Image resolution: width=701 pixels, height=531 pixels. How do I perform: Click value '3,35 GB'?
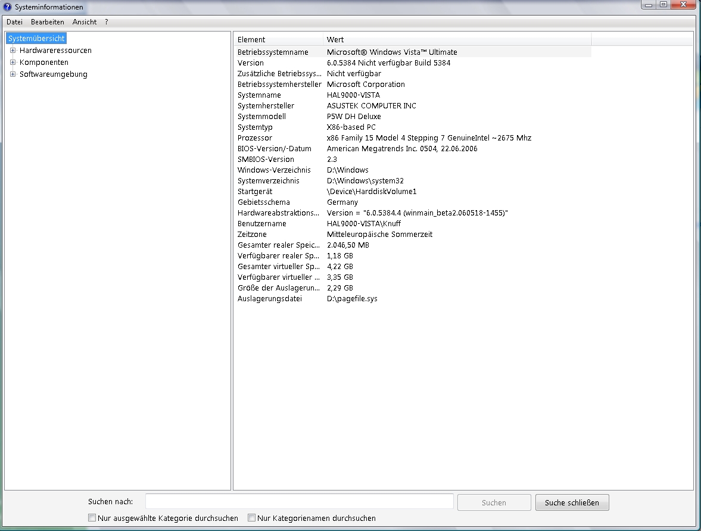click(340, 277)
